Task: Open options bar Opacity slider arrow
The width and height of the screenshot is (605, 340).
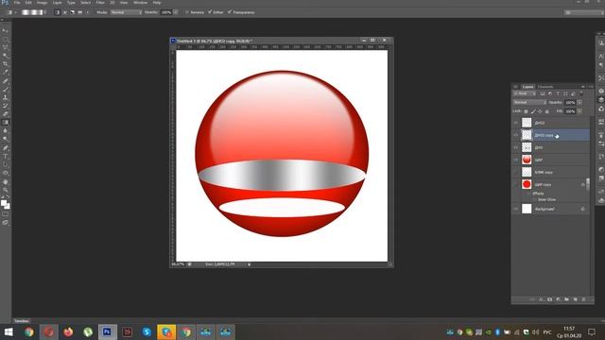Action: [x=176, y=12]
